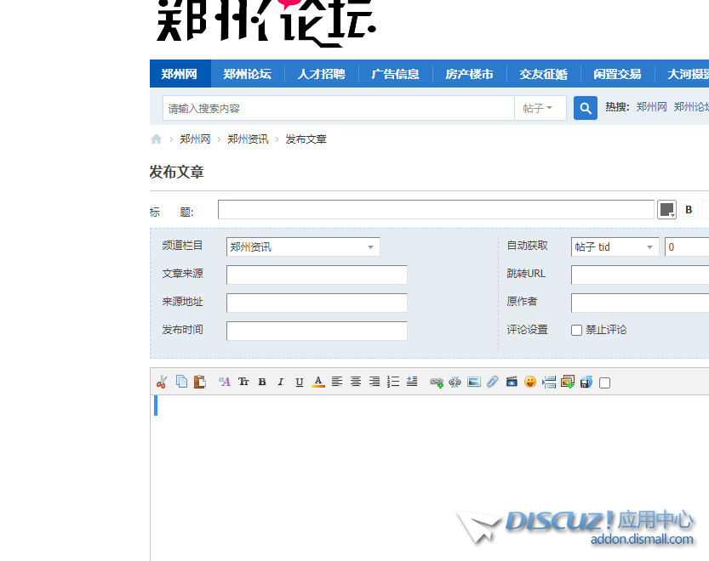This screenshot has height=561, width=709.
Task: Enable the 禁止评论 checkbox
Action: (x=577, y=330)
